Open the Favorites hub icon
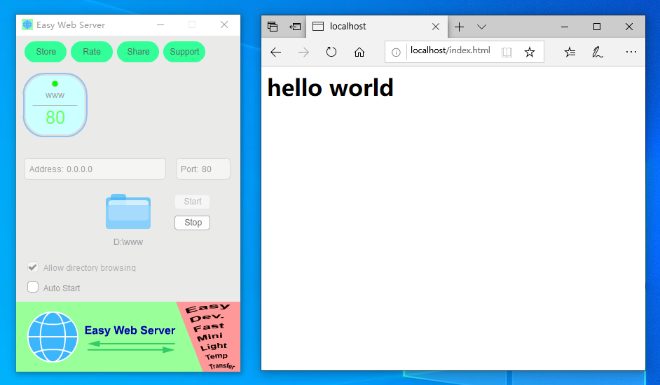This screenshot has height=385, width=660. click(570, 52)
